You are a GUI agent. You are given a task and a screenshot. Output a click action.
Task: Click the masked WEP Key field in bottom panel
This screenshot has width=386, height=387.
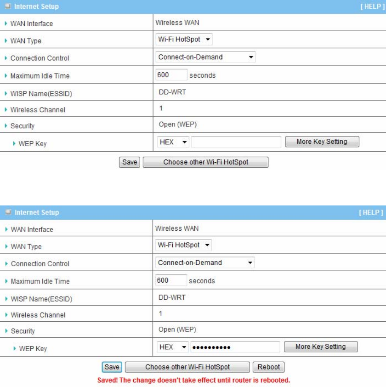[x=235, y=347]
